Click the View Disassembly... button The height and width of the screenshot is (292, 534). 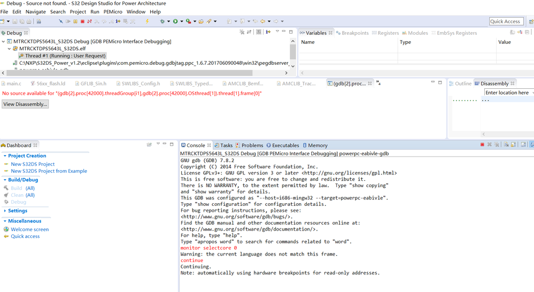click(x=25, y=104)
